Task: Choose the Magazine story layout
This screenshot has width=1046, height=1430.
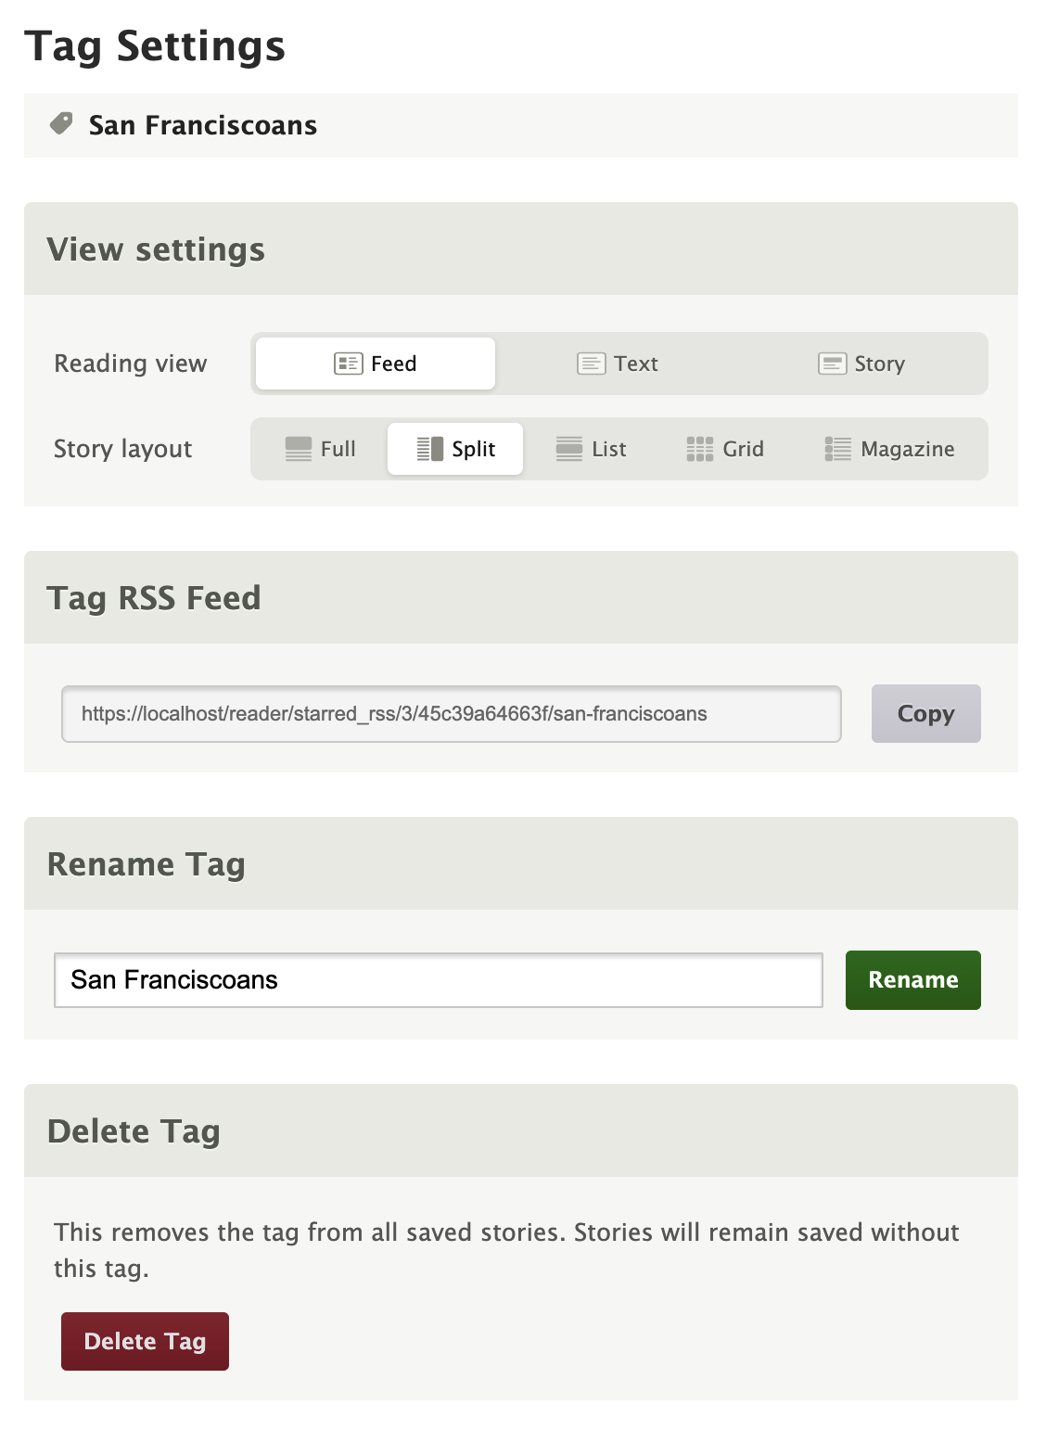Action: coord(889,449)
